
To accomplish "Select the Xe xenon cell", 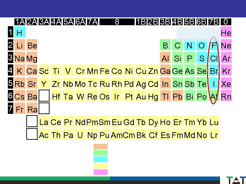I will (226, 83).
